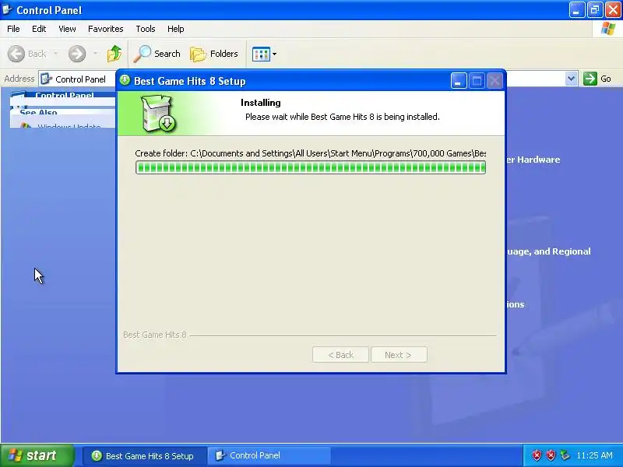Click the disabled Back button in Setup

[x=340, y=355]
